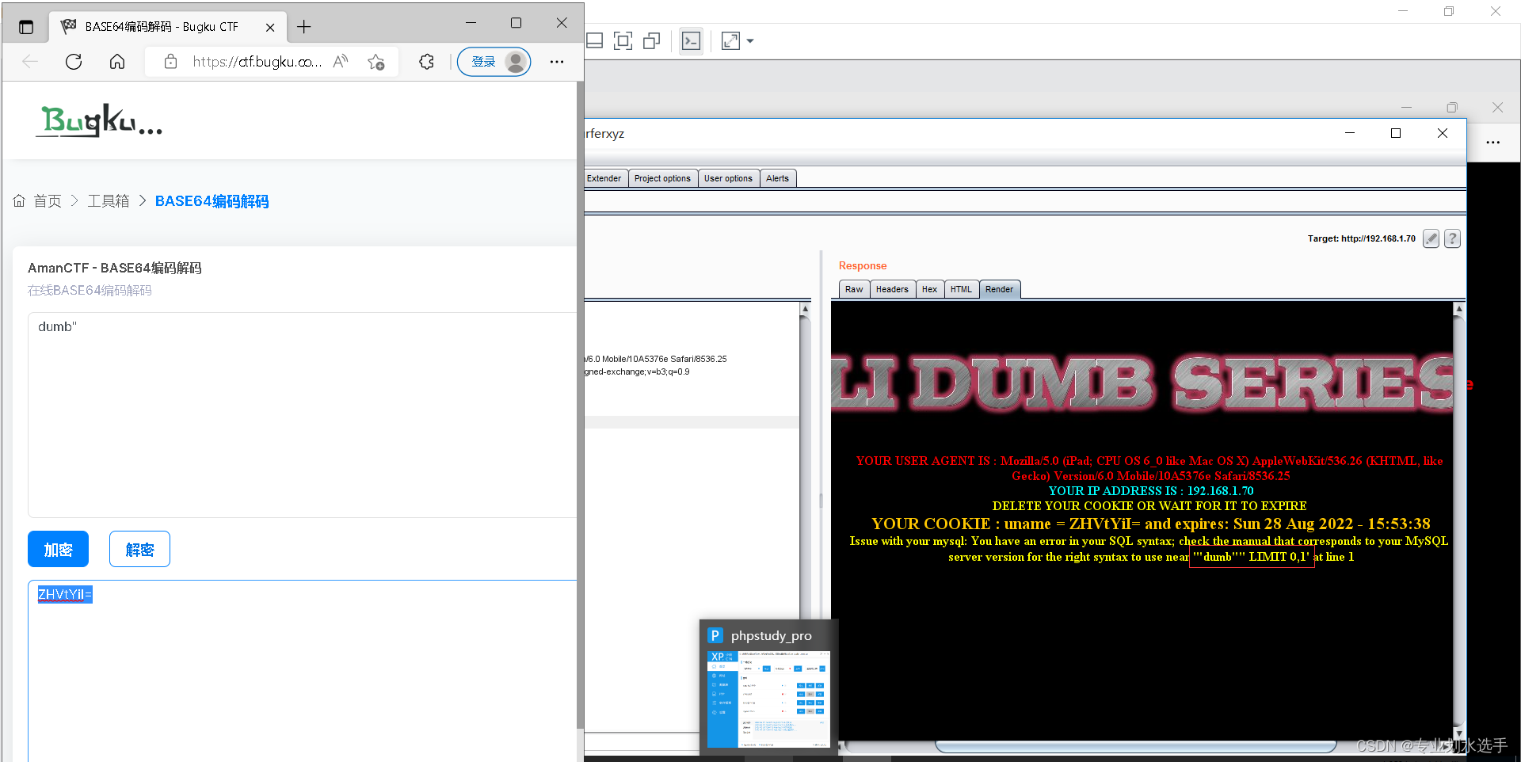Click the request pane scroll up arrow

805,309
